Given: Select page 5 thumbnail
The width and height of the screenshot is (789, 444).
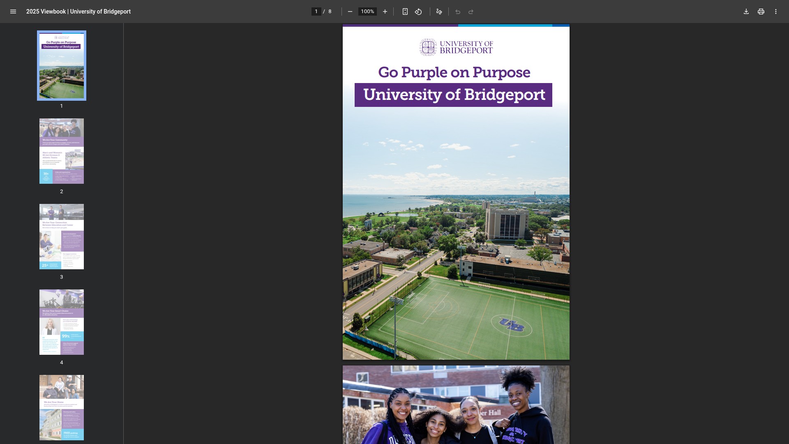Looking at the screenshot, I should point(62,407).
